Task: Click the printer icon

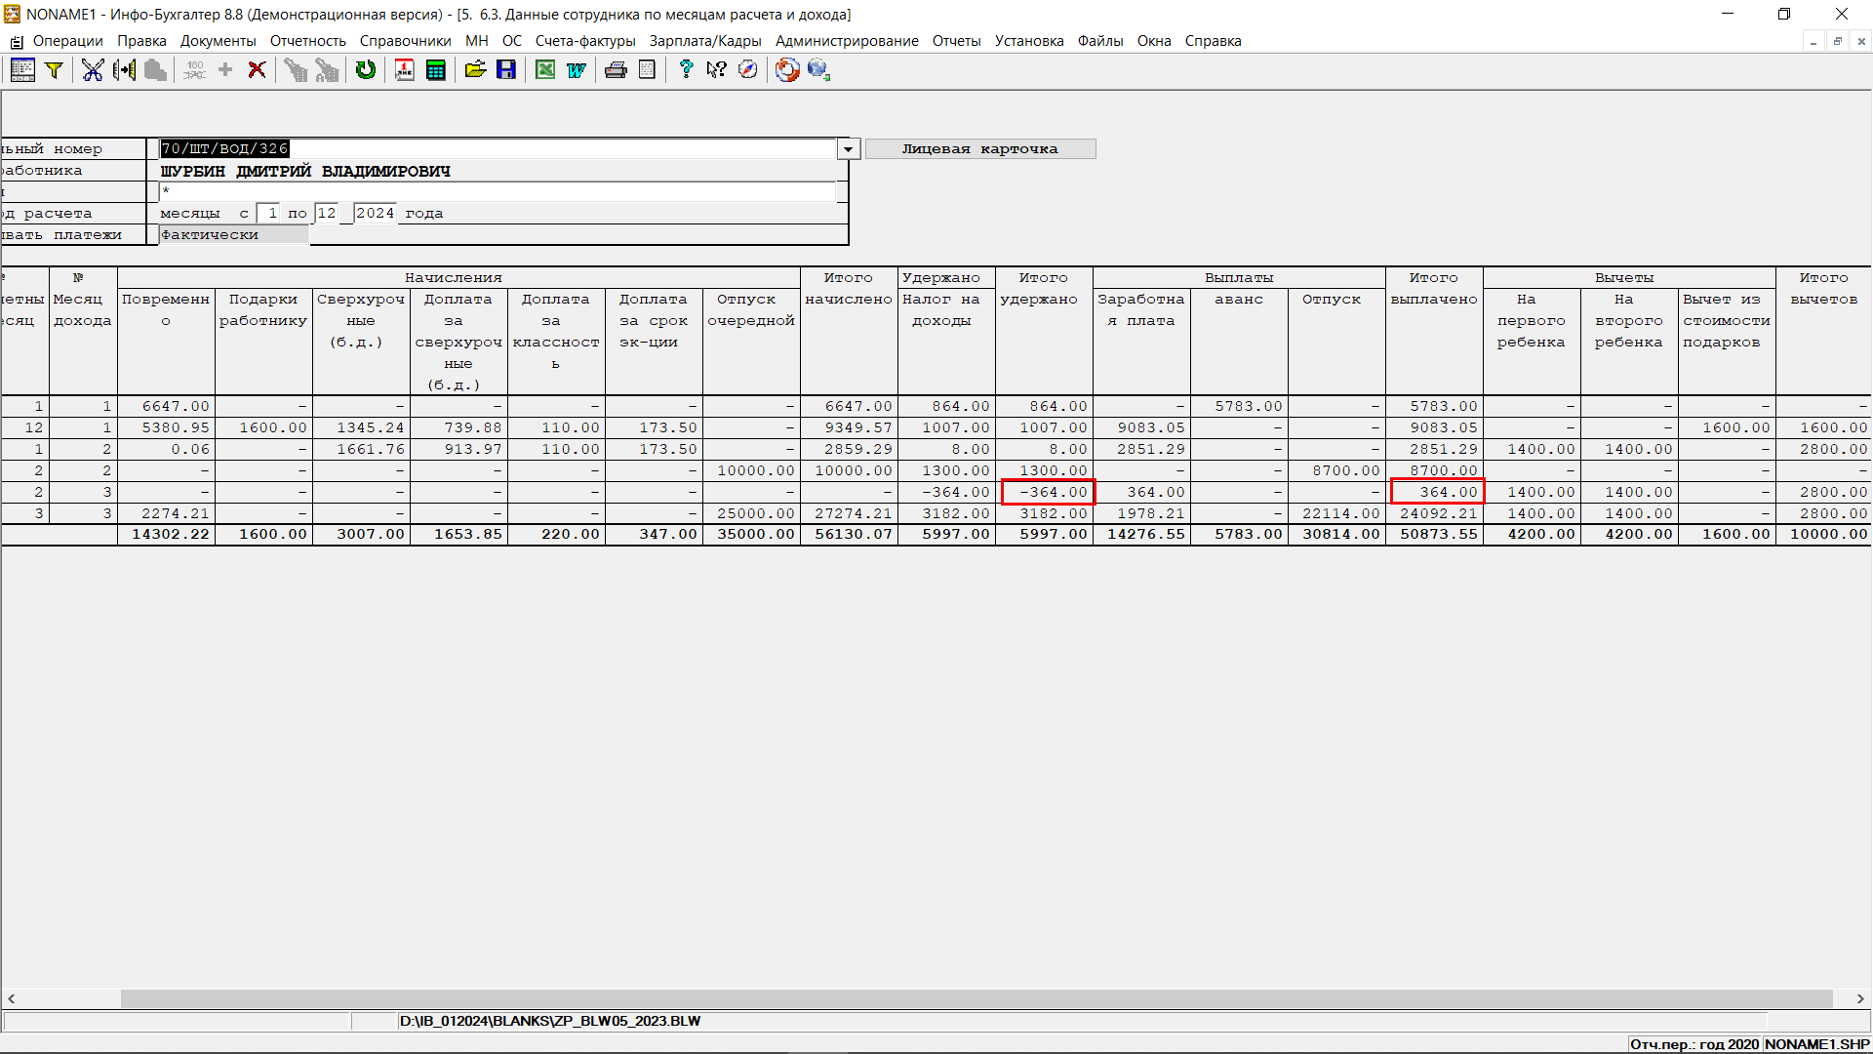Action: click(x=616, y=70)
